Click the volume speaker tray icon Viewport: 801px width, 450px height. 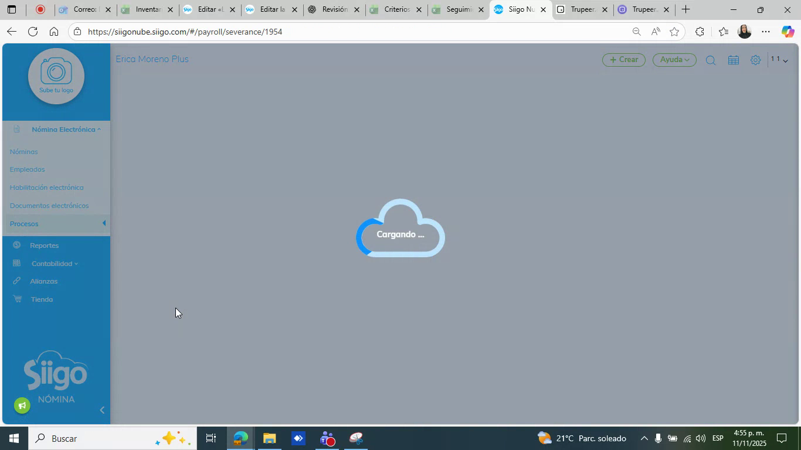click(701, 438)
